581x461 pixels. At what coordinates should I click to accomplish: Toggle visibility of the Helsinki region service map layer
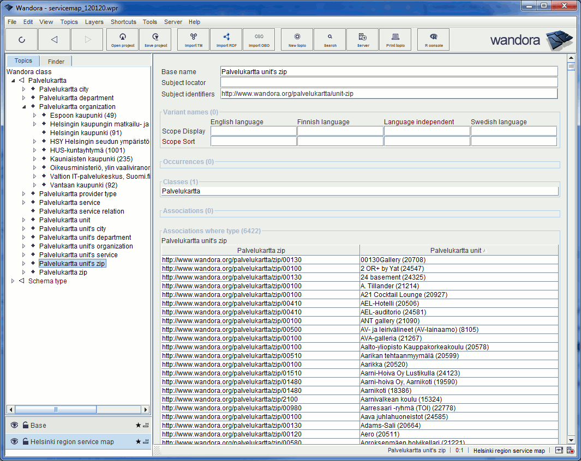[13, 442]
